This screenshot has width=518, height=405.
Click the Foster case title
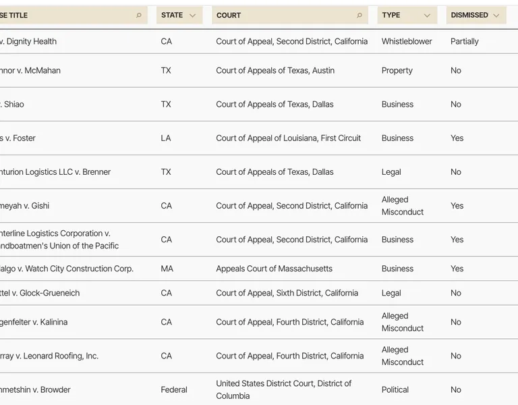click(18, 138)
